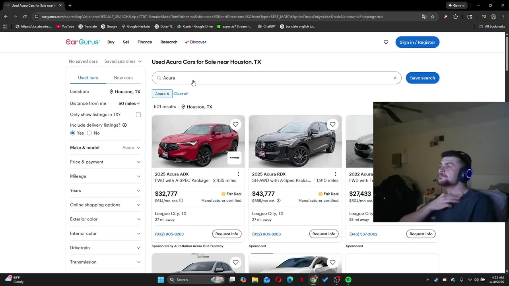Expand Interior color filter

[105, 234]
